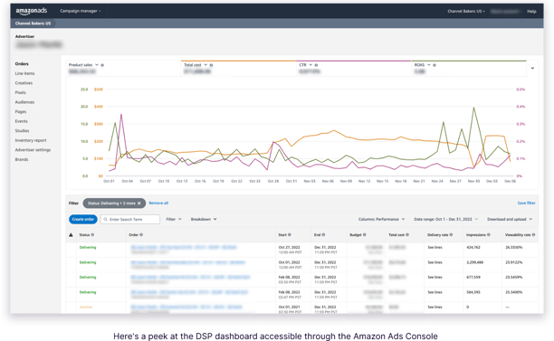Click the Viewability rate column header
Screen dimensions: 554x341
pos(518,235)
